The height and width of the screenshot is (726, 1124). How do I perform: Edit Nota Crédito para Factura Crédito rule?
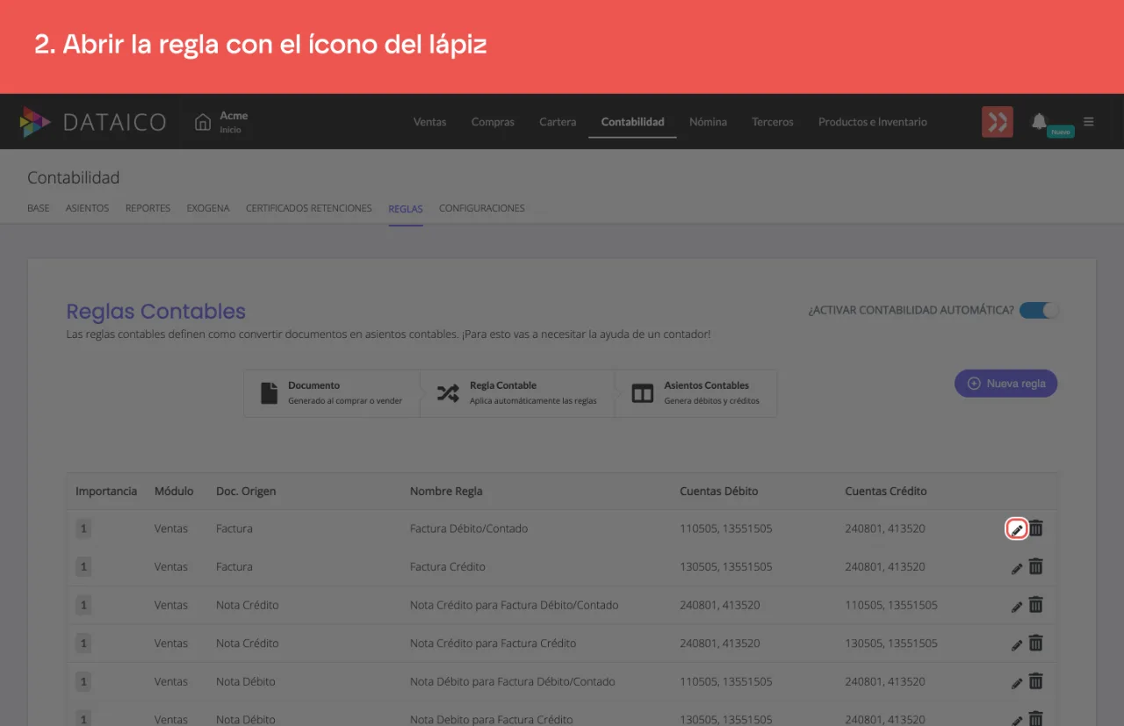(1017, 644)
